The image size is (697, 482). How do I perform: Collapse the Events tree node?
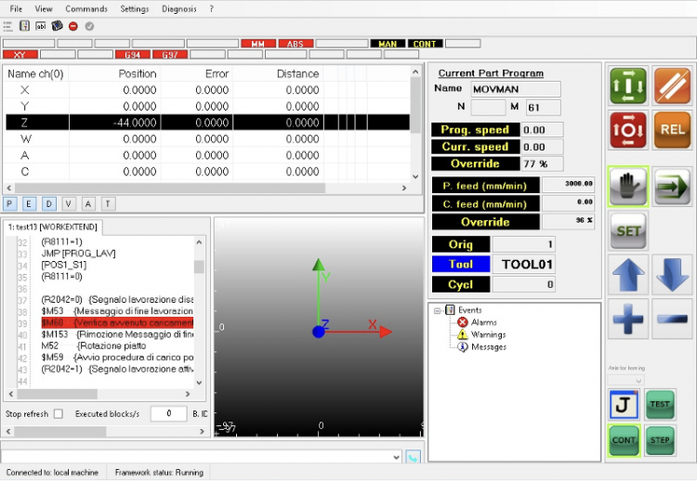pos(439,310)
